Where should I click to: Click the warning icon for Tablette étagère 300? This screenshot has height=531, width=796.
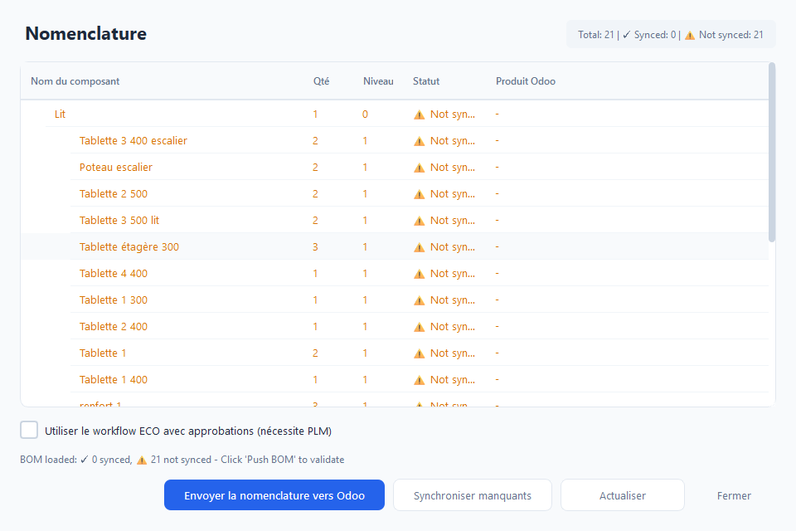[x=420, y=247]
